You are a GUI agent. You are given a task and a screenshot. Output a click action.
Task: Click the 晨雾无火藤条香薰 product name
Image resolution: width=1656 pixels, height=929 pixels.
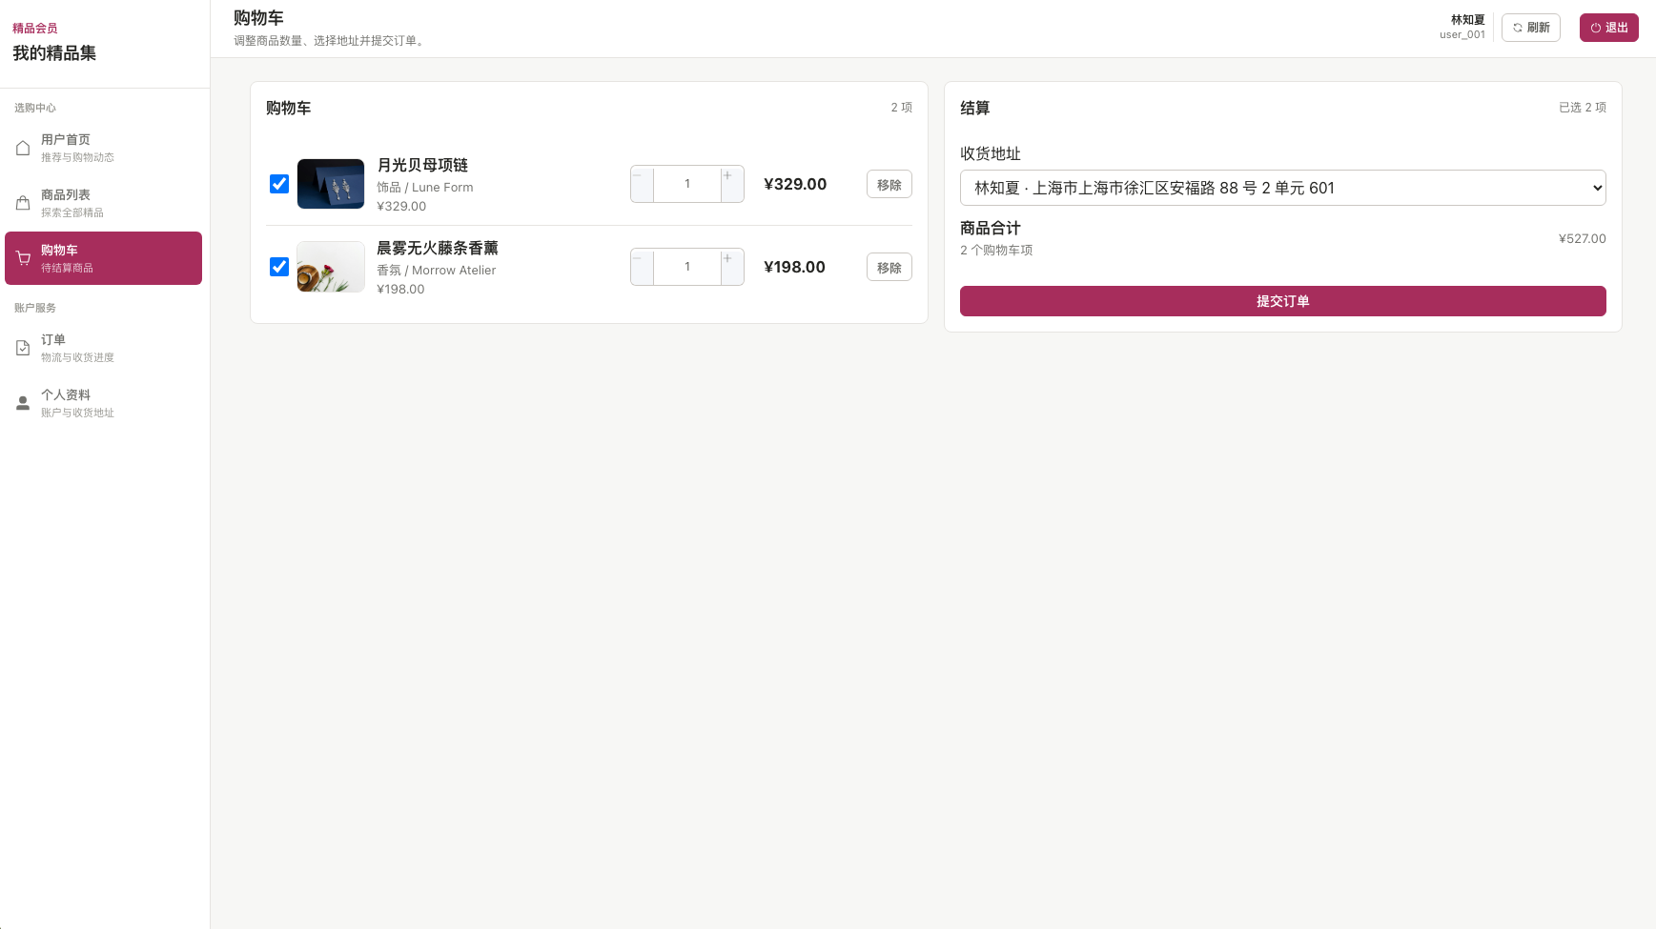coord(438,248)
